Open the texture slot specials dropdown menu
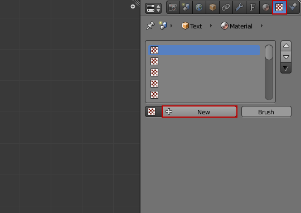The image size is (301, 213). click(x=286, y=68)
